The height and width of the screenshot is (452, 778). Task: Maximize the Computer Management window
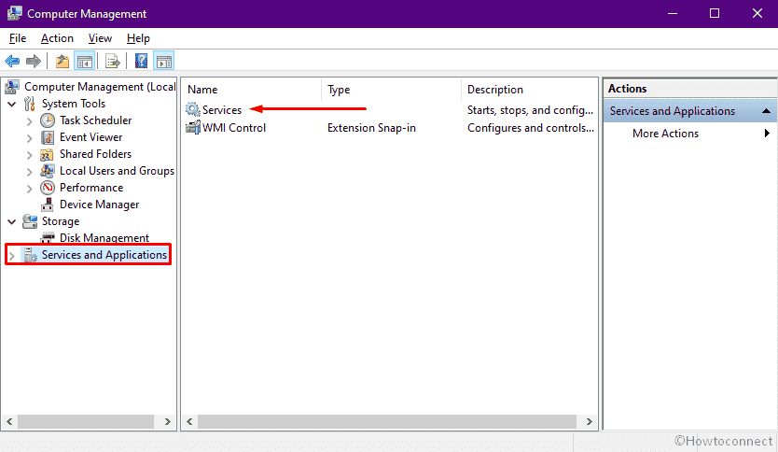[x=715, y=13]
